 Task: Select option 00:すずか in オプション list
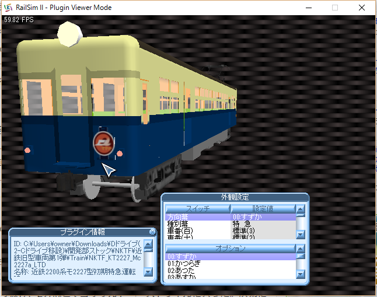click(231, 257)
